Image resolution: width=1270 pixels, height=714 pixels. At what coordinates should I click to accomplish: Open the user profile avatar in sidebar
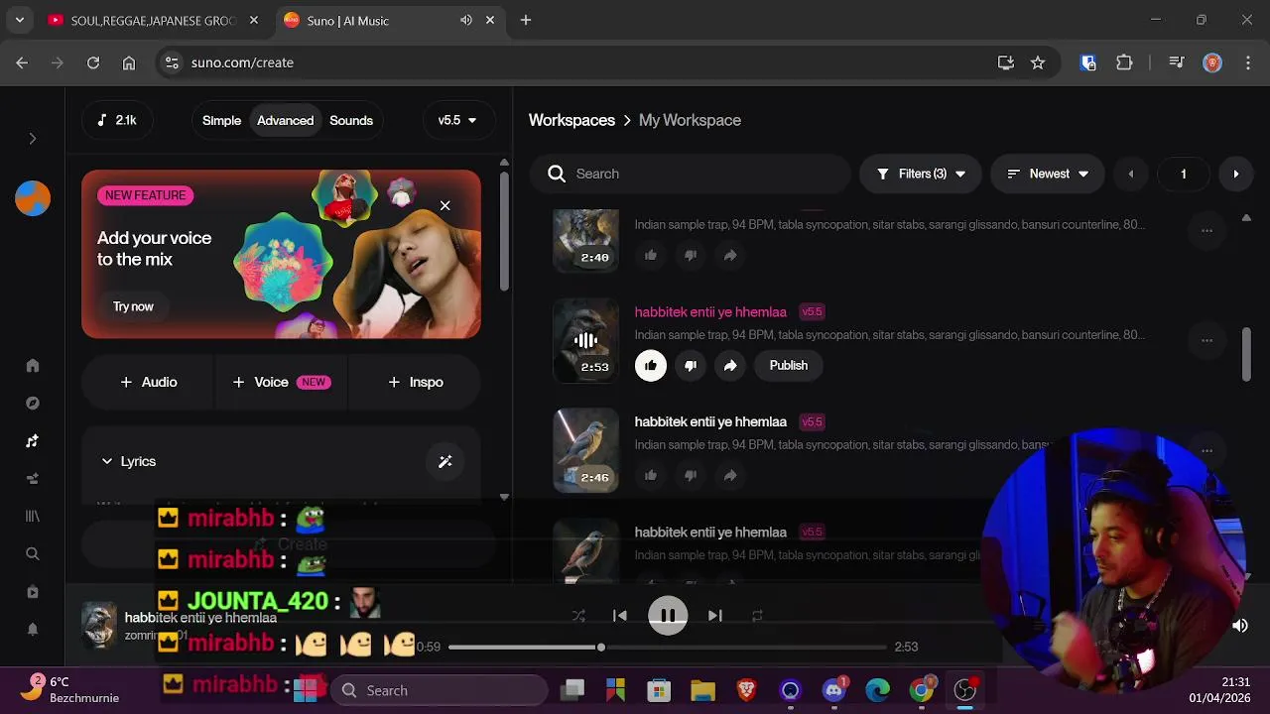33,198
